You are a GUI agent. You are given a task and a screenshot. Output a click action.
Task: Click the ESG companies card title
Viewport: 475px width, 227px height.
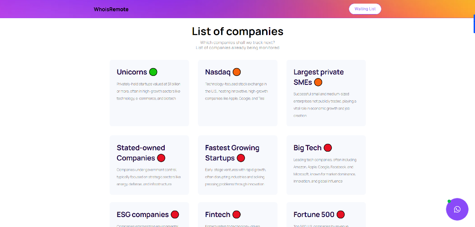[143, 215]
